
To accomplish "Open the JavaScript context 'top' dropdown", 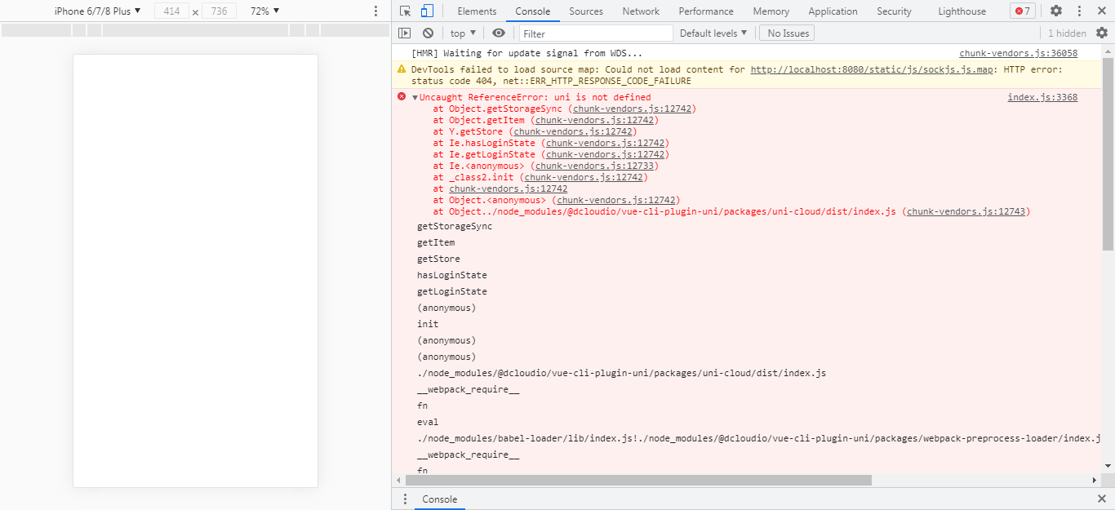I will [463, 33].
